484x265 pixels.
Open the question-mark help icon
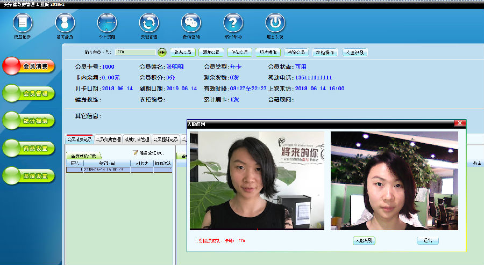point(233,23)
